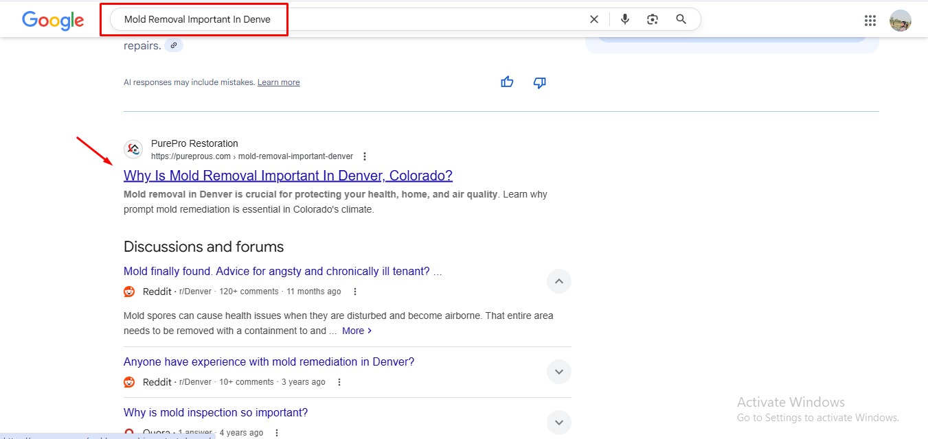
Task: Give thumbs up to AI response
Action: [x=507, y=82]
